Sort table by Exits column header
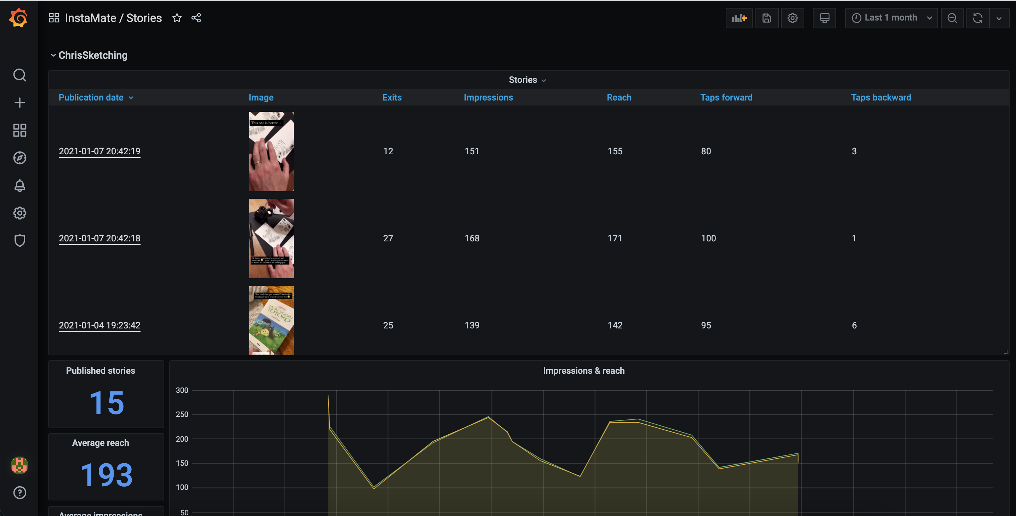Screen dimensions: 1016x516 click(x=392, y=97)
